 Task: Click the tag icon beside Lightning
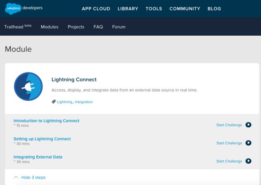coord(53,102)
